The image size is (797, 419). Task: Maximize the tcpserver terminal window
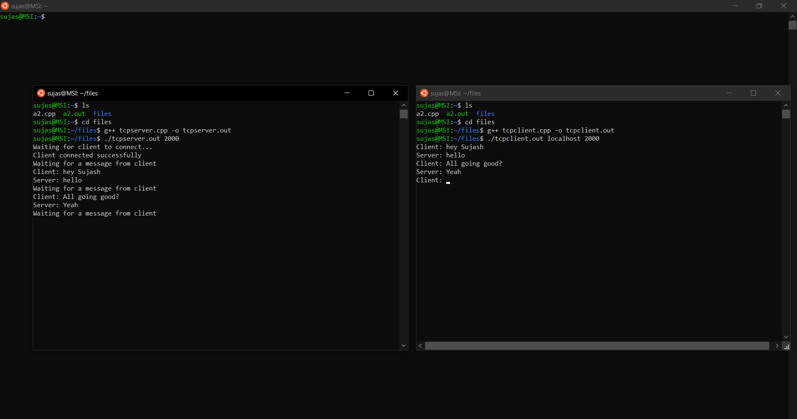tap(371, 93)
